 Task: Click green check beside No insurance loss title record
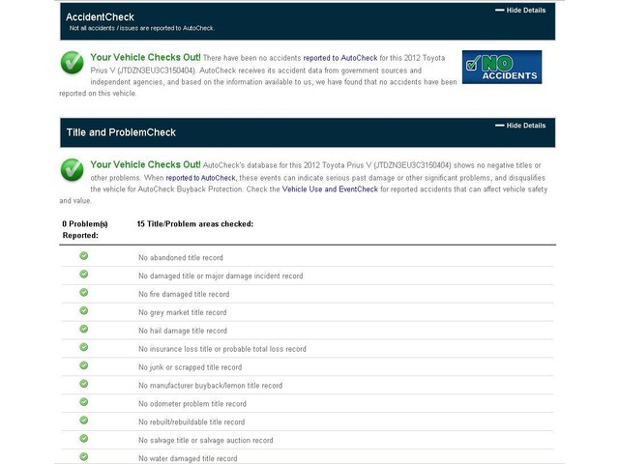[x=84, y=347]
